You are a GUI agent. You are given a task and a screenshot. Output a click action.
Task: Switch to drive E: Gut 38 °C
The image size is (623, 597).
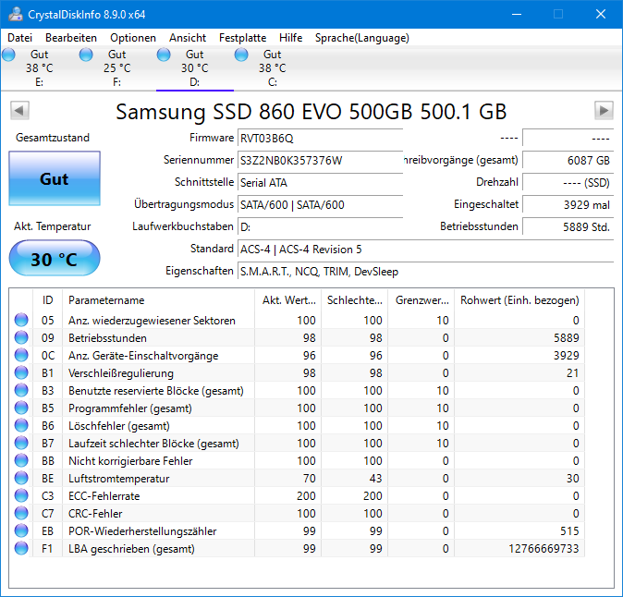pyautogui.click(x=40, y=67)
